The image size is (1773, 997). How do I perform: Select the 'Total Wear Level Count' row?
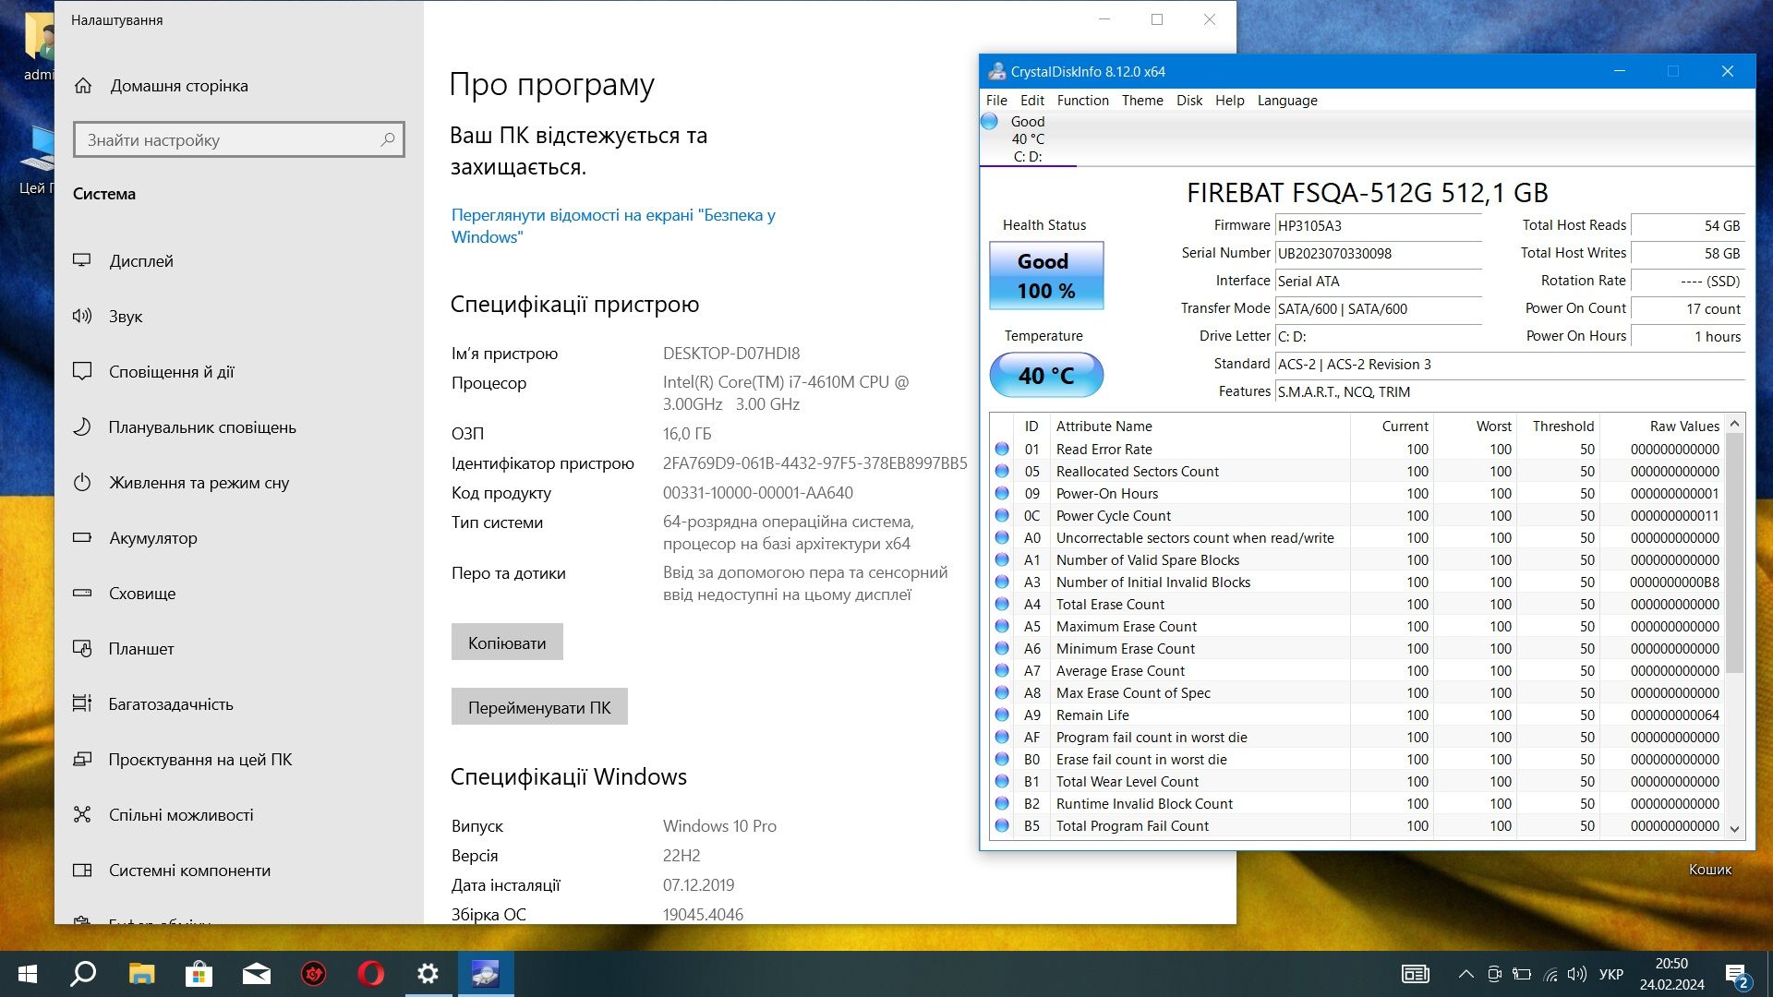pyautogui.click(x=1357, y=782)
